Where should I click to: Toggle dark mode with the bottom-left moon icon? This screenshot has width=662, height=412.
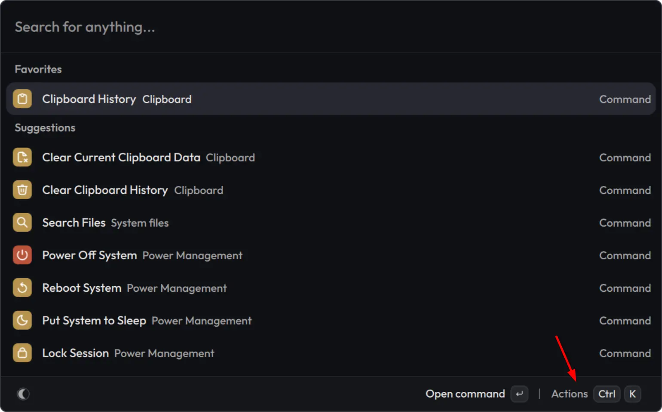(x=23, y=394)
